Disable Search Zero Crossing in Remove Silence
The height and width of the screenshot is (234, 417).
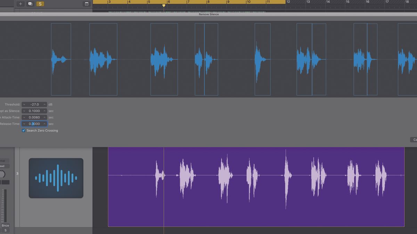pyautogui.click(x=24, y=130)
